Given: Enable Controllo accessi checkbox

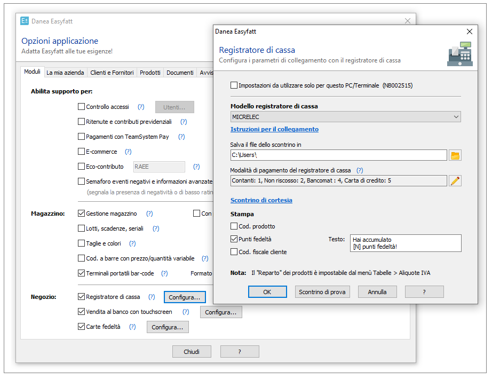Looking at the screenshot, I should pyautogui.click(x=81, y=106).
